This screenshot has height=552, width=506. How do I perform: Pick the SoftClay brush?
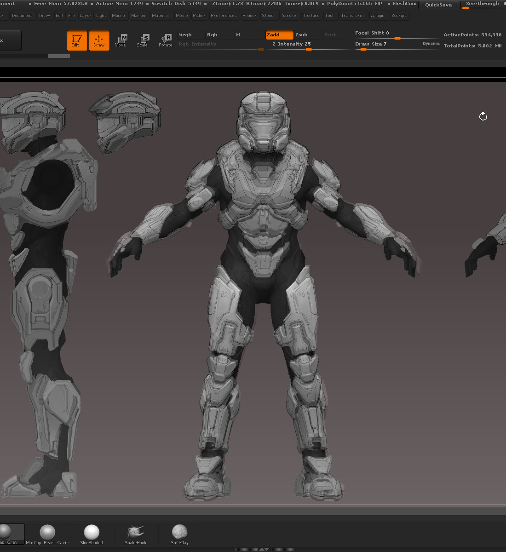click(x=180, y=534)
